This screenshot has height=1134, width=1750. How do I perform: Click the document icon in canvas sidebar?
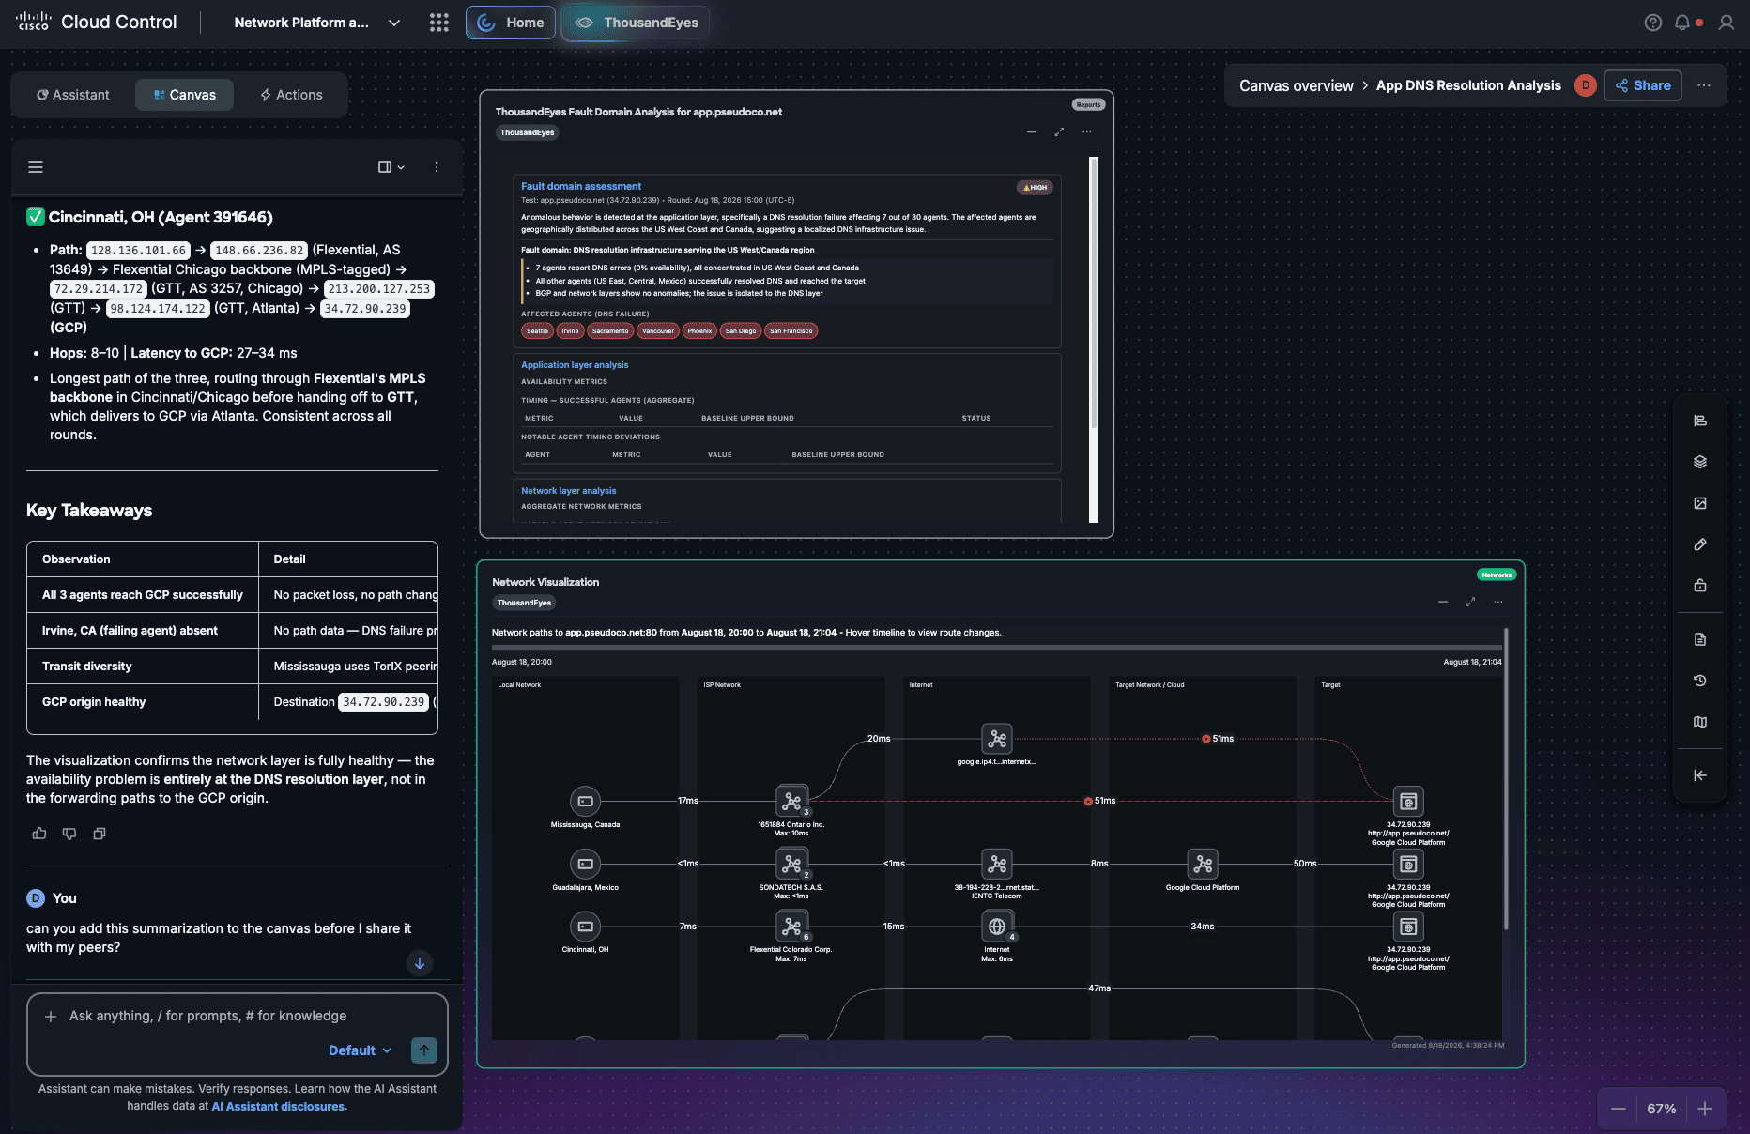coord(1700,639)
